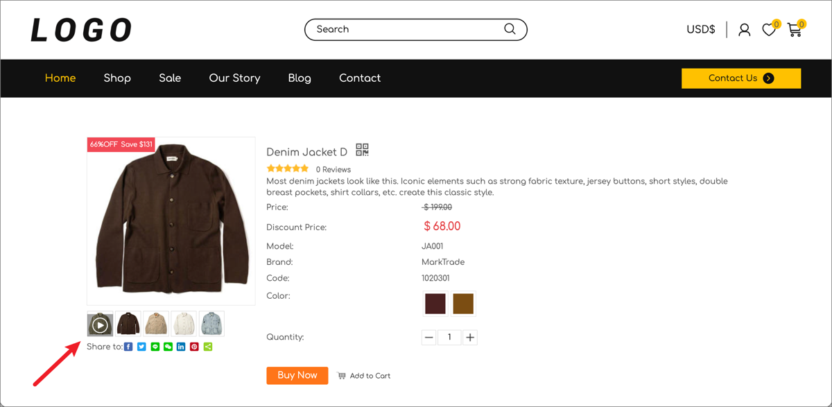Share product to Facebook

(128, 347)
